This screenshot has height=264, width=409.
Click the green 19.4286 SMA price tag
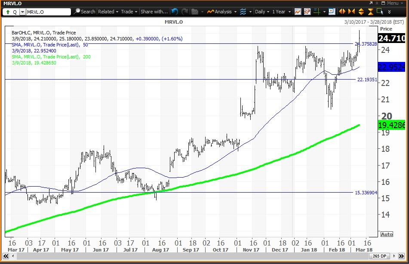click(x=392, y=125)
